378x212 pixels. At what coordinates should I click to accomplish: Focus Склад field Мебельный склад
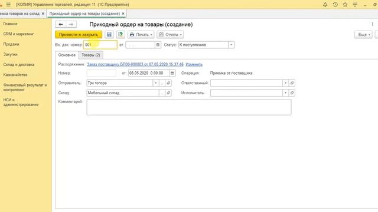[x=123, y=93]
